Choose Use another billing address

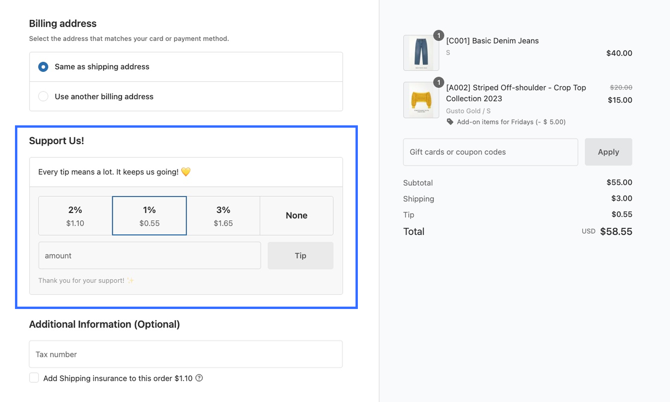(x=43, y=97)
